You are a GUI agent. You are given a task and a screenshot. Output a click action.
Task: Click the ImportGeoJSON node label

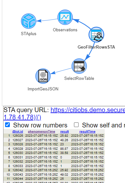43,89
